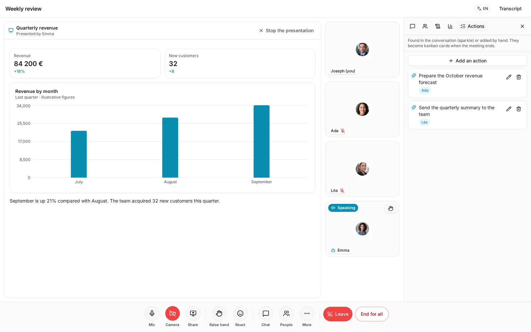
Task: Click Ada's muted microphone icon
Action: pos(343,131)
